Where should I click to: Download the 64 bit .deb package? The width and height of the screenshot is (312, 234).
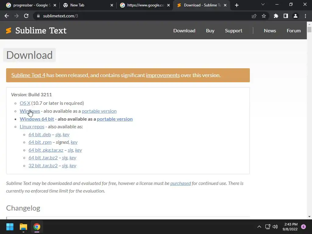click(x=40, y=135)
